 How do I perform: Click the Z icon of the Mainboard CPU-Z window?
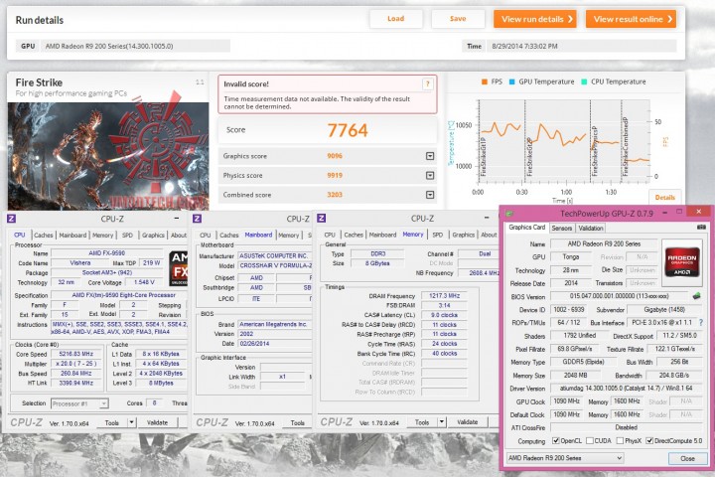(x=197, y=219)
